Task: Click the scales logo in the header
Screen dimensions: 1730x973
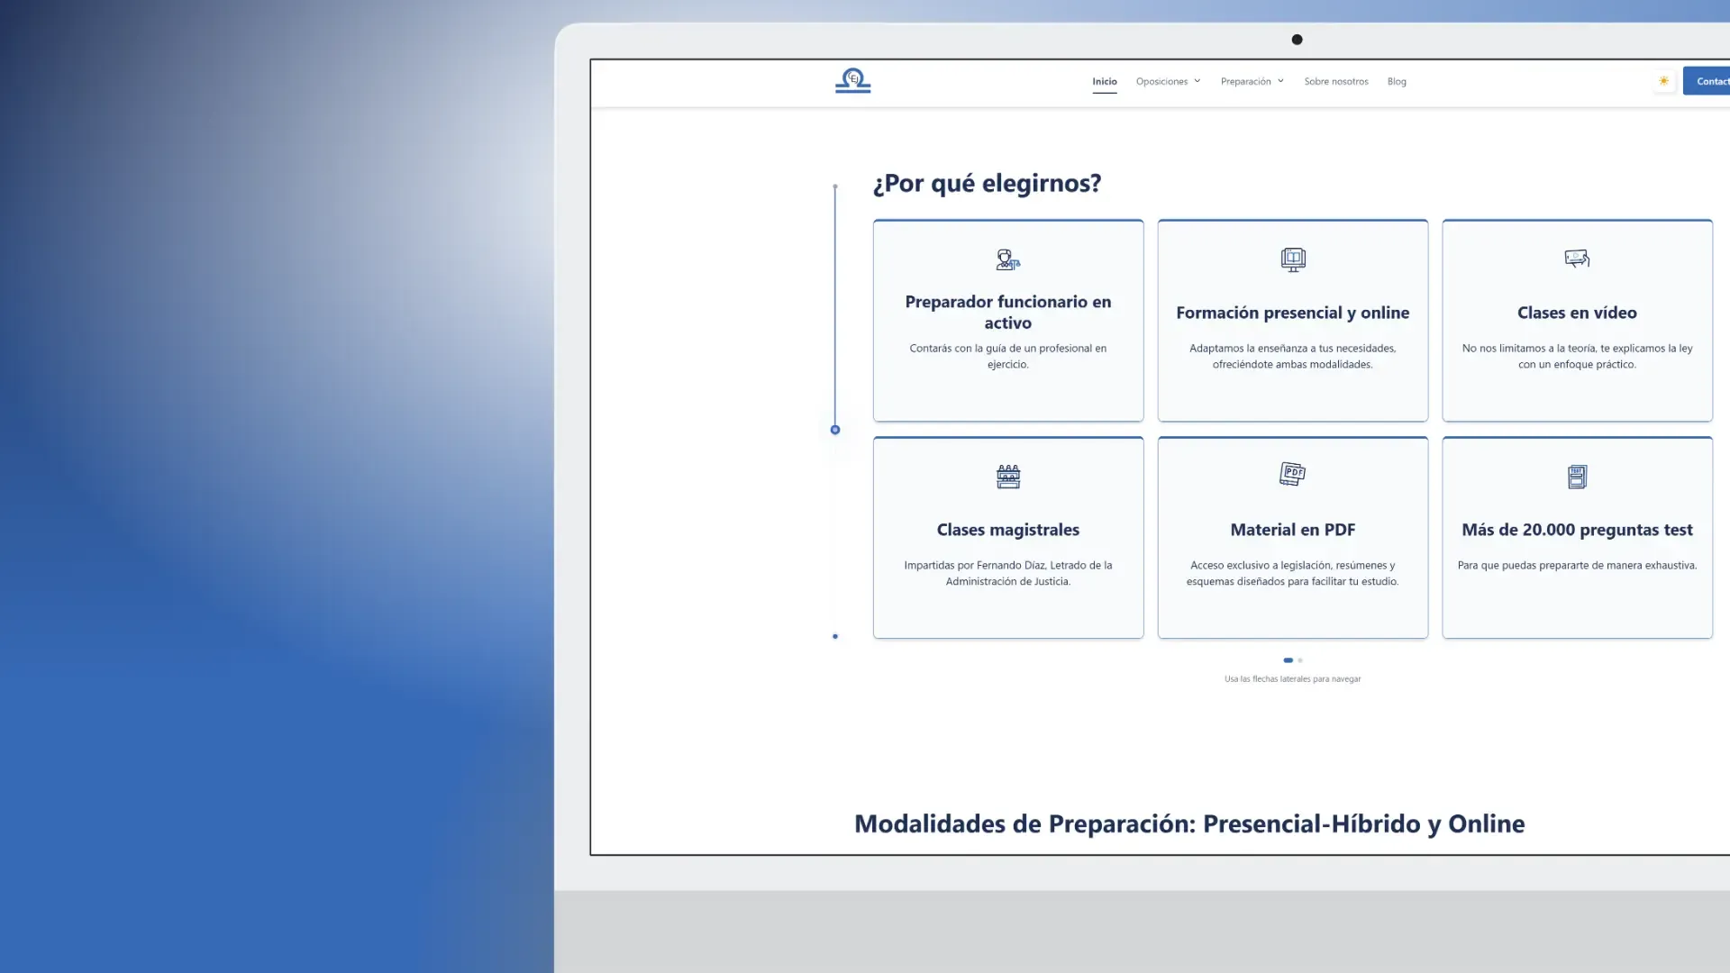Action: pos(852,80)
